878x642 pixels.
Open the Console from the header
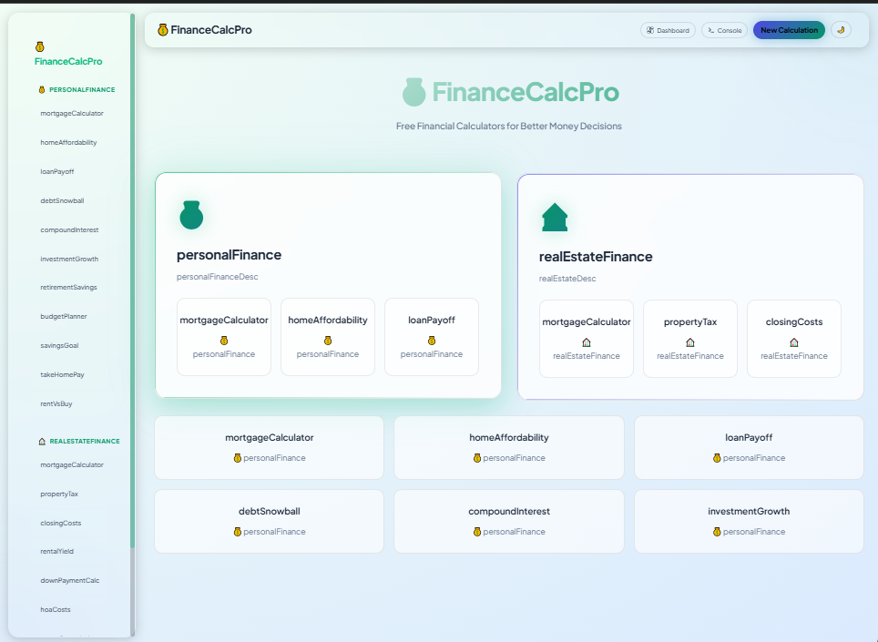[x=724, y=30]
